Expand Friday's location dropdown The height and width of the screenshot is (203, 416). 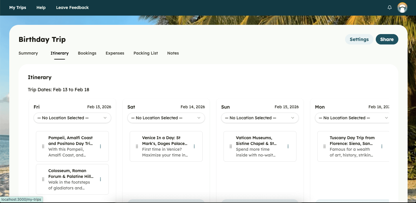tap(72, 118)
